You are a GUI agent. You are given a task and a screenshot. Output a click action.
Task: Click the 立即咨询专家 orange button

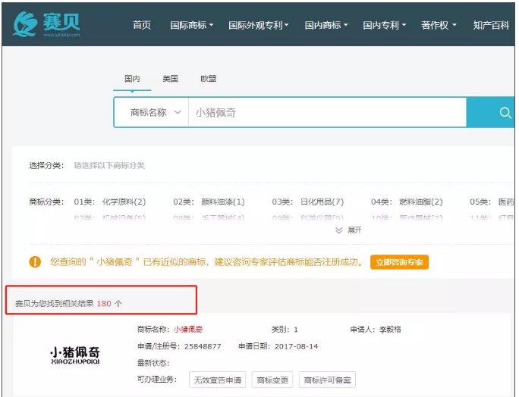pos(400,262)
